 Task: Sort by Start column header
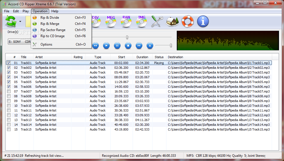pyautogui.click(x=121, y=57)
